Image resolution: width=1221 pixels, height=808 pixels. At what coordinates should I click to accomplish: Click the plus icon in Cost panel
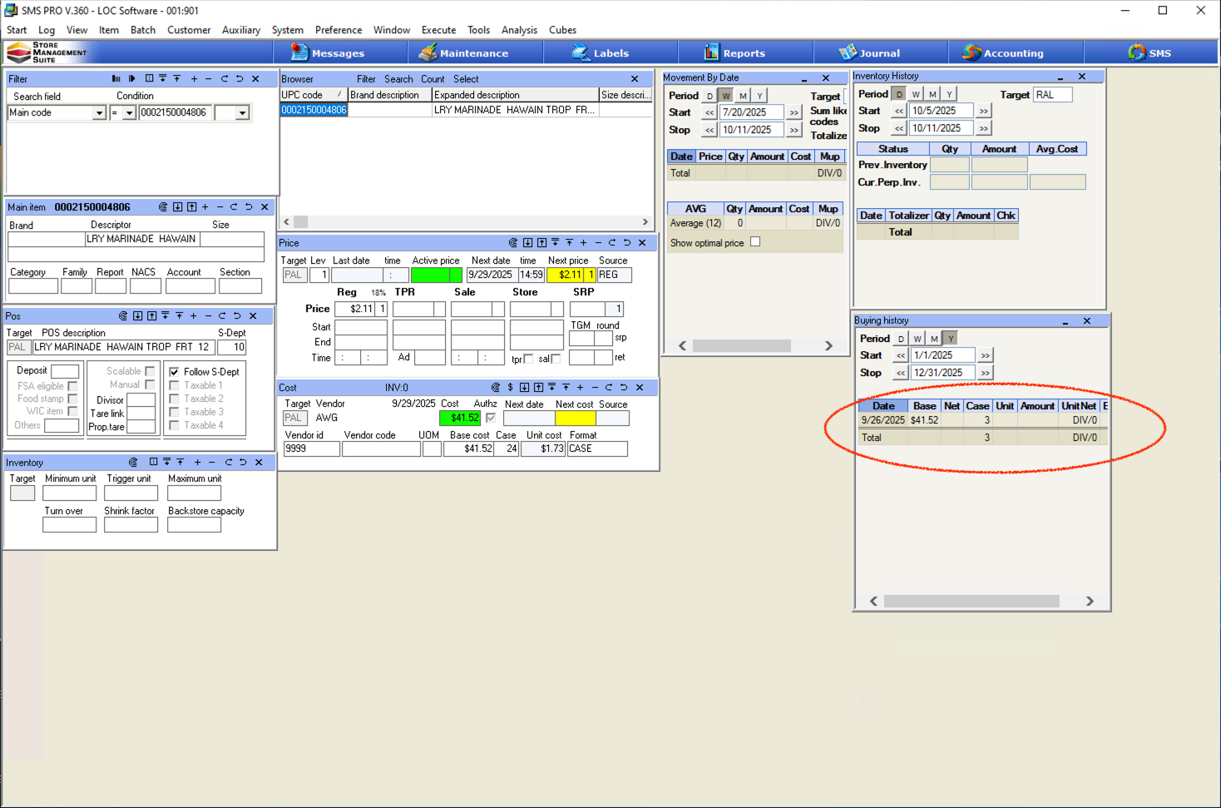click(580, 388)
